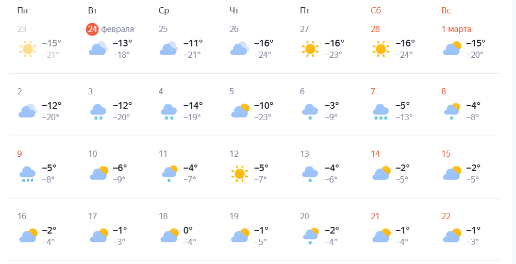Viewport: 516px width, 264px height.
Task: Click the snow icon for March 20
Action: pyautogui.click(x=310, y=236)
